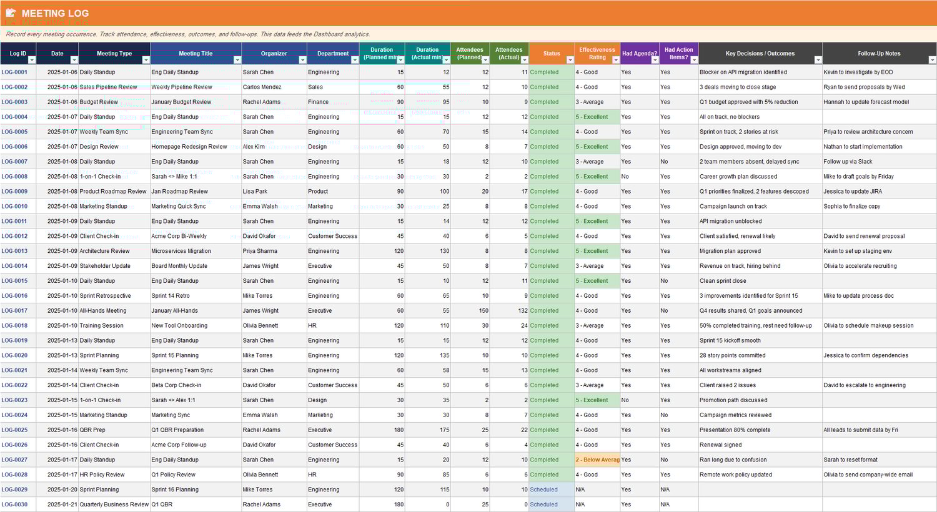Open the Effectiveness Rating filter icon
This screenshot has height=512, width=937.
point(615,59)
